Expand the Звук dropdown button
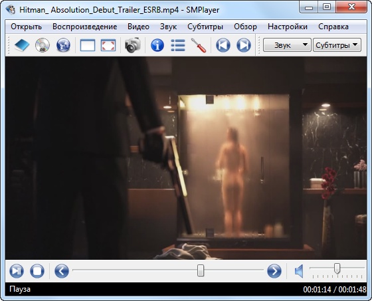The width and height of the screenshot is (372, 301). point(287,45)
